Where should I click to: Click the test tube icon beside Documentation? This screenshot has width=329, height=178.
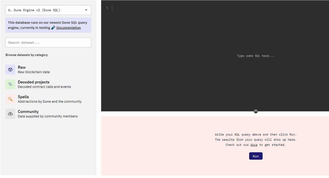point(53,28)
